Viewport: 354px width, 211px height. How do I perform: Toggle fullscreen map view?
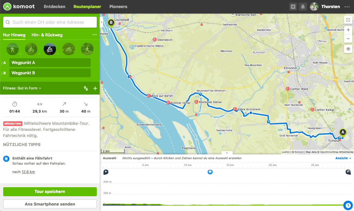(x=348, y=20)
